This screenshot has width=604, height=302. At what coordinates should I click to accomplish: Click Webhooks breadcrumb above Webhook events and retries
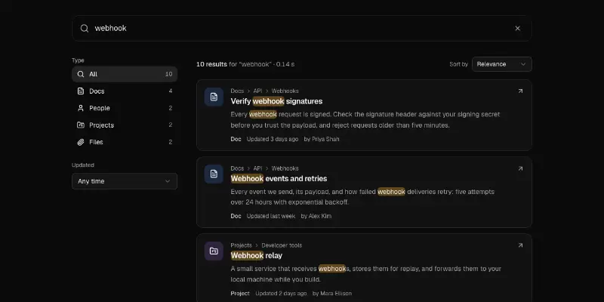click(x=285, y=168)
